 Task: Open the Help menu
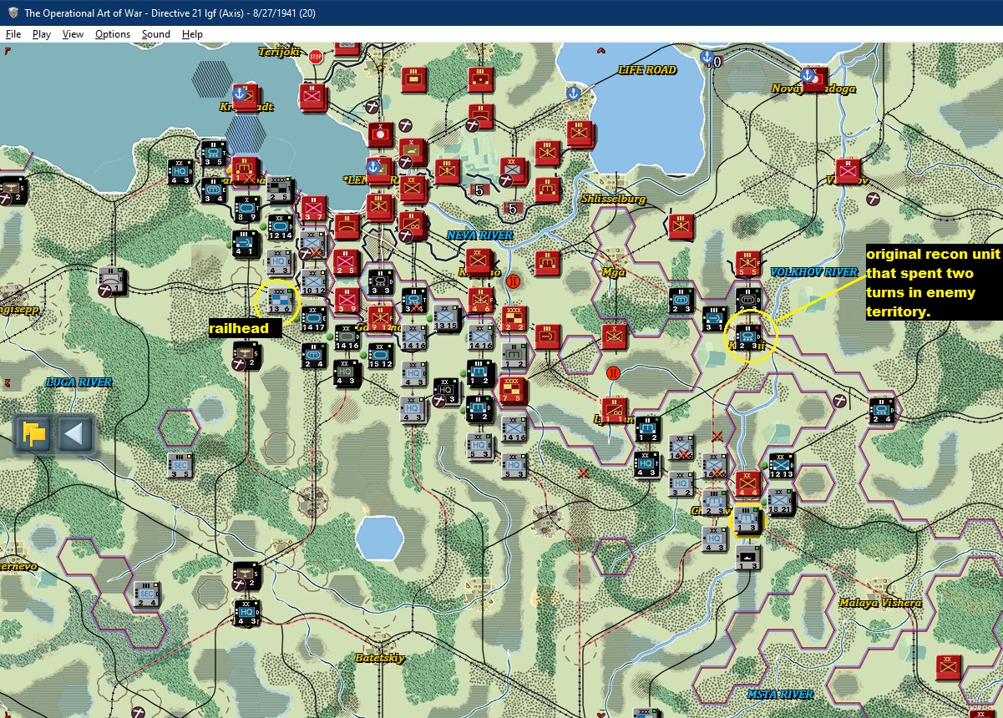point(192,34)
